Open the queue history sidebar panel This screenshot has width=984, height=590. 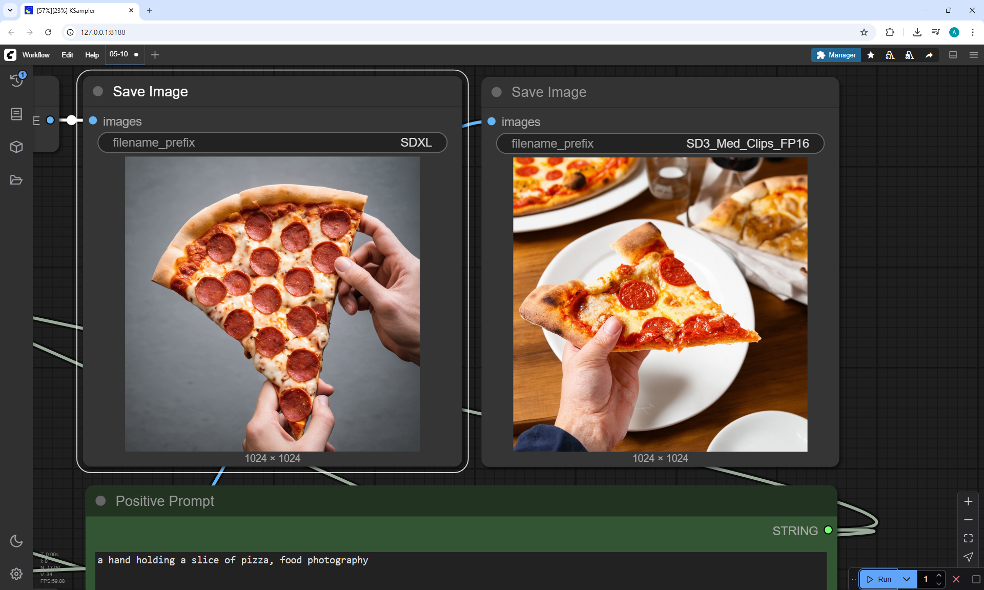[x=16, y=80]
